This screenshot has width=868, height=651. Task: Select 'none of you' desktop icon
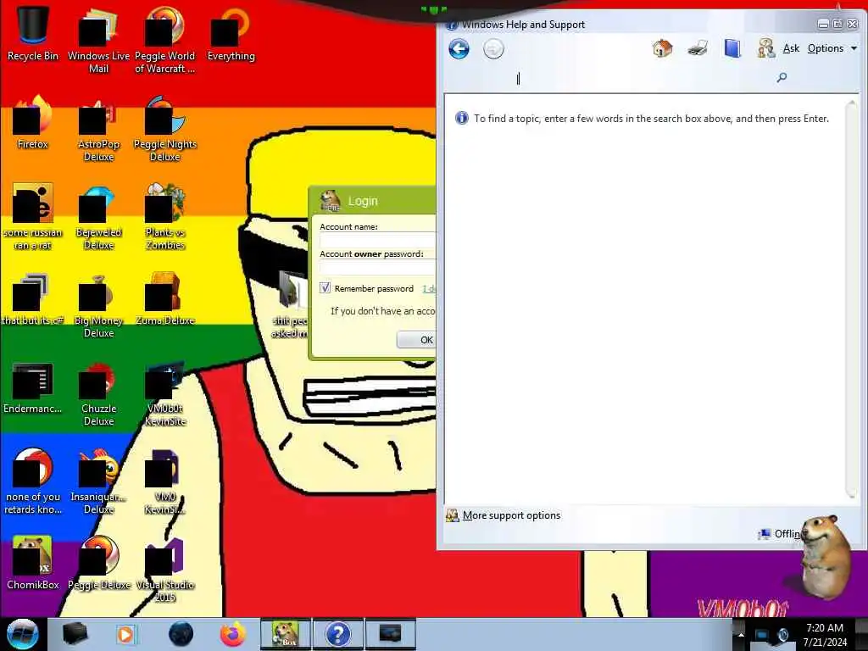[33, 481]
